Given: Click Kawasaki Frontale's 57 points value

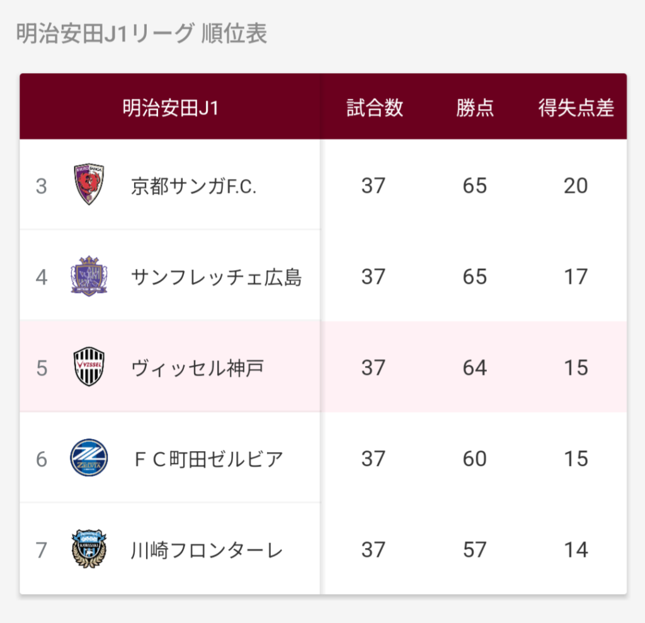Looking at the screenshot, I should coord(474,550).
